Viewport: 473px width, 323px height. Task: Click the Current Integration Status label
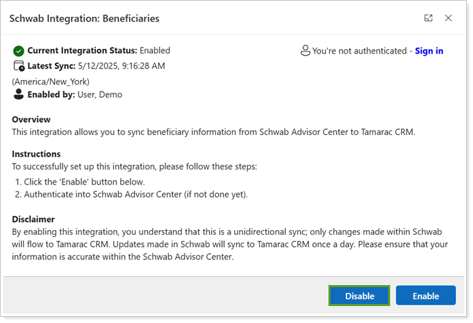[x=82, y=51]
